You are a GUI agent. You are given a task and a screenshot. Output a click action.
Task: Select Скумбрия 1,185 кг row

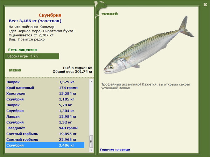[x=45, y=99]
